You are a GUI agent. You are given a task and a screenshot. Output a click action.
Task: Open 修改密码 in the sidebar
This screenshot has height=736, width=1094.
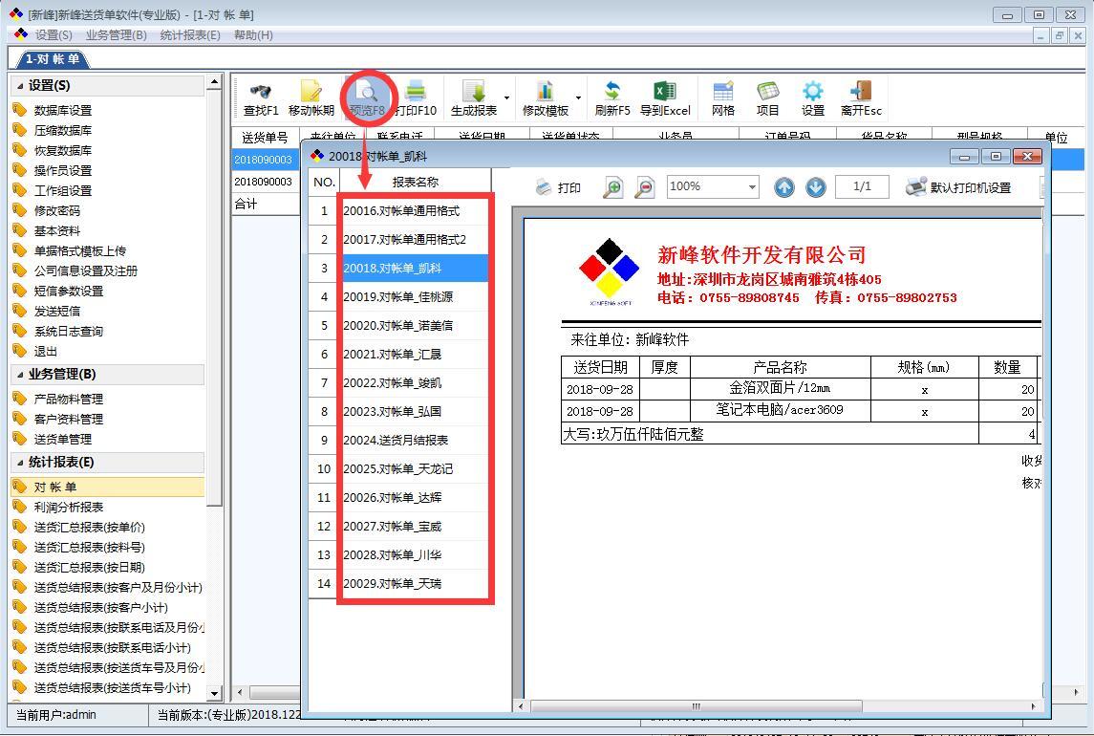point(57,211)
